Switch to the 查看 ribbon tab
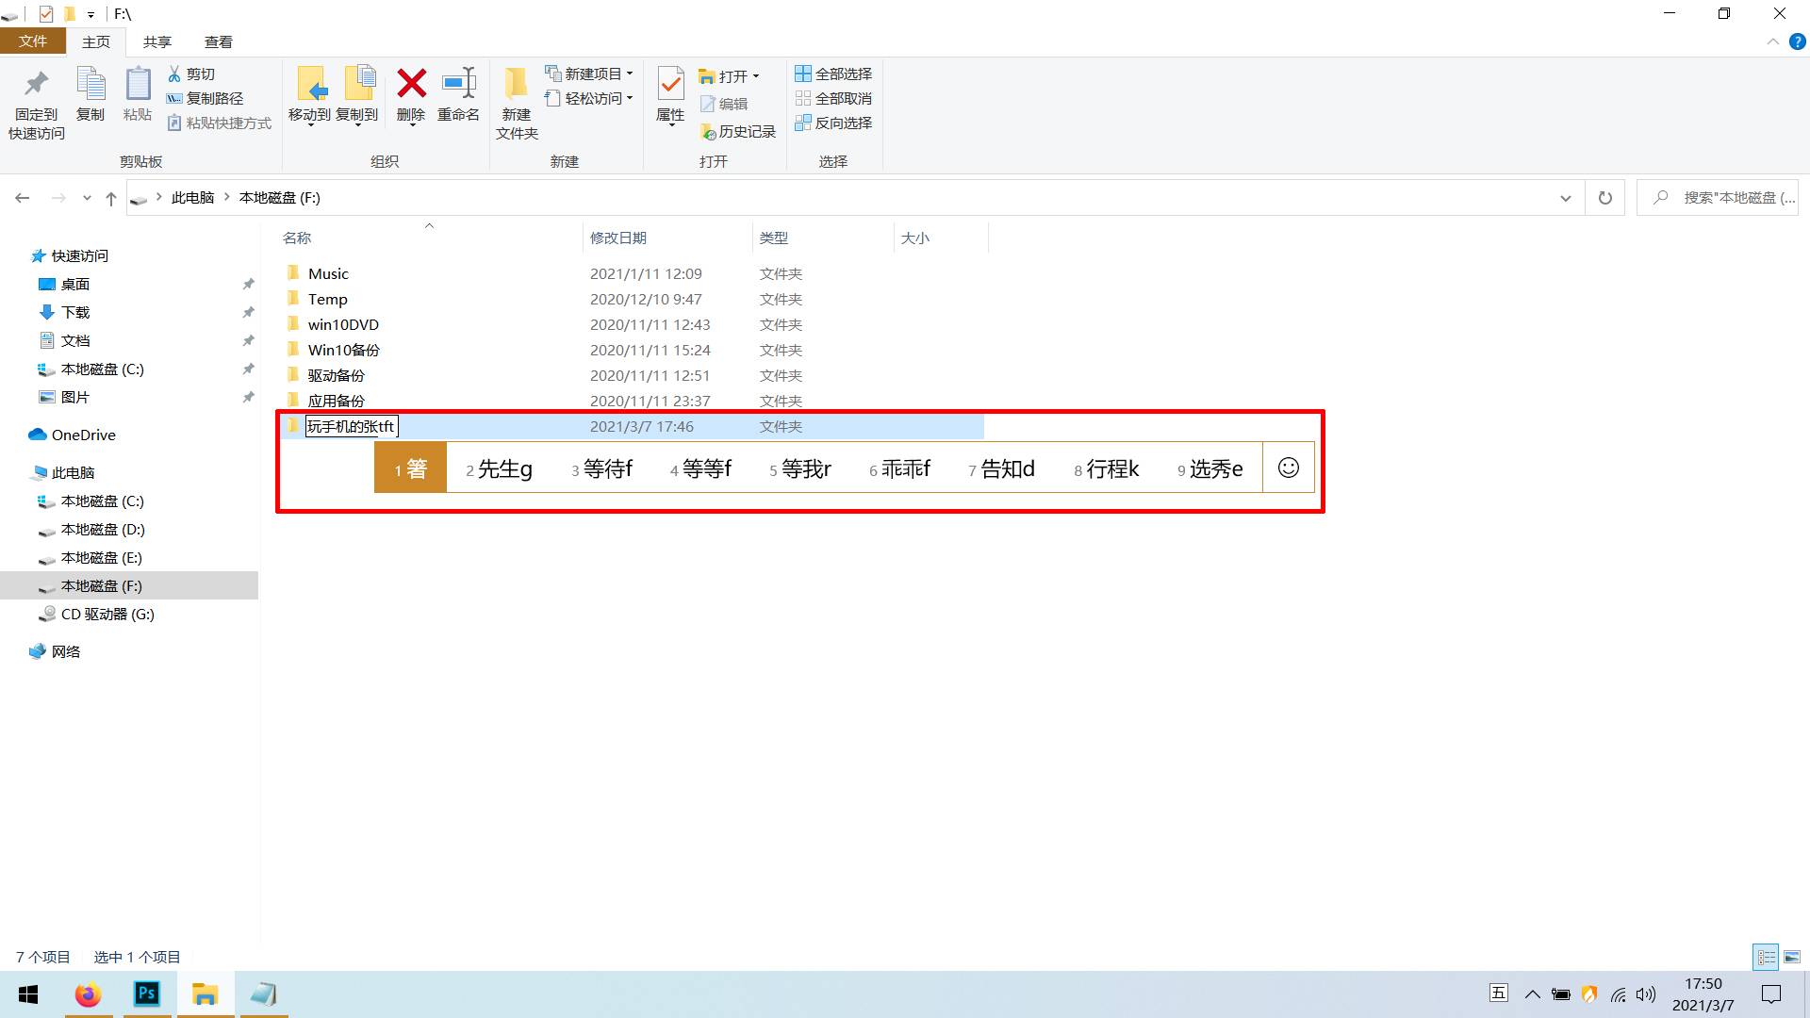Viewport: 1810px width, 1018px height. 218,41
